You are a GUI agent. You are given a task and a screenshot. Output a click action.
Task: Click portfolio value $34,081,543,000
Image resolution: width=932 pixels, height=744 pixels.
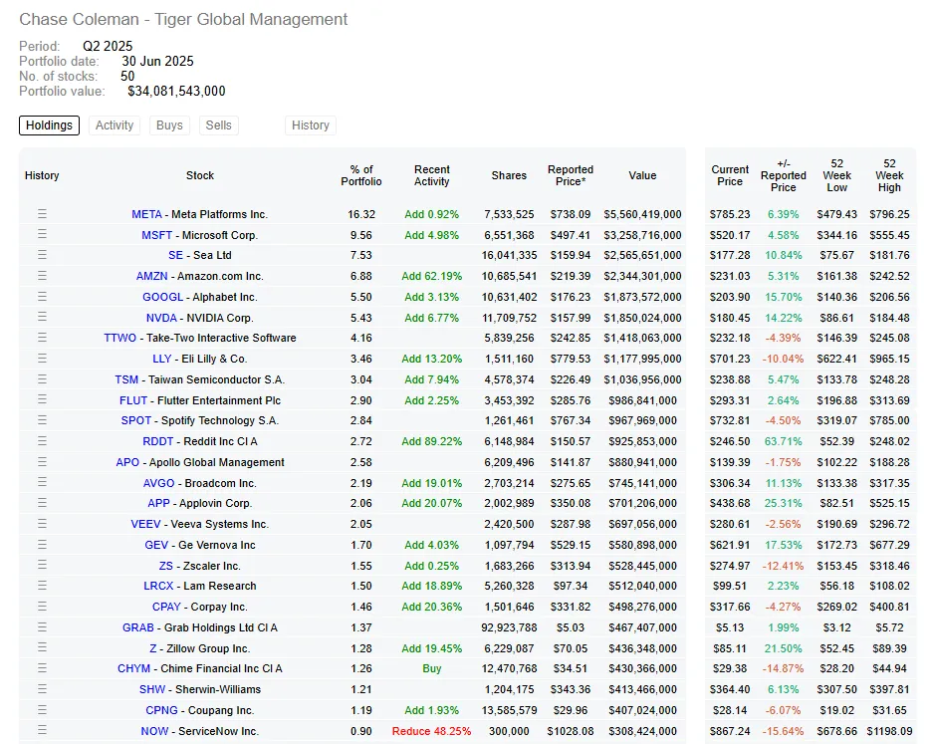[176, 91]
